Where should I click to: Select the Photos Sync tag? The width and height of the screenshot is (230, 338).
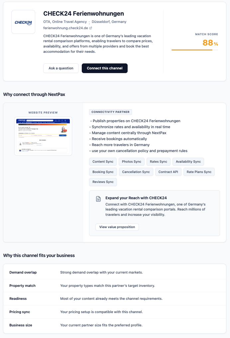(132, 162)
